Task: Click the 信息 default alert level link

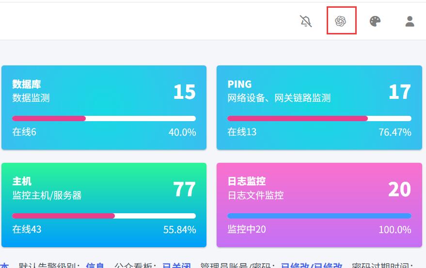Action: coord(95,265)
